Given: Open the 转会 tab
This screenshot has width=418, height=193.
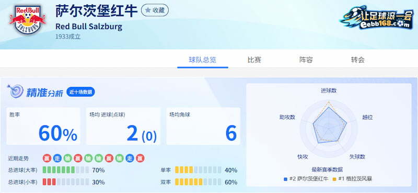Looking at the screenshot, I should 358,60.
